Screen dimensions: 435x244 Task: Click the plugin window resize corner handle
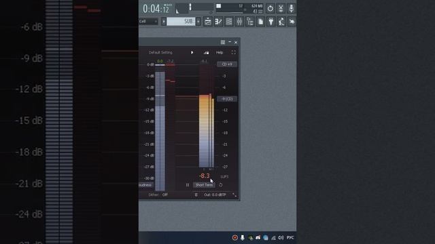tap(234, 195)
